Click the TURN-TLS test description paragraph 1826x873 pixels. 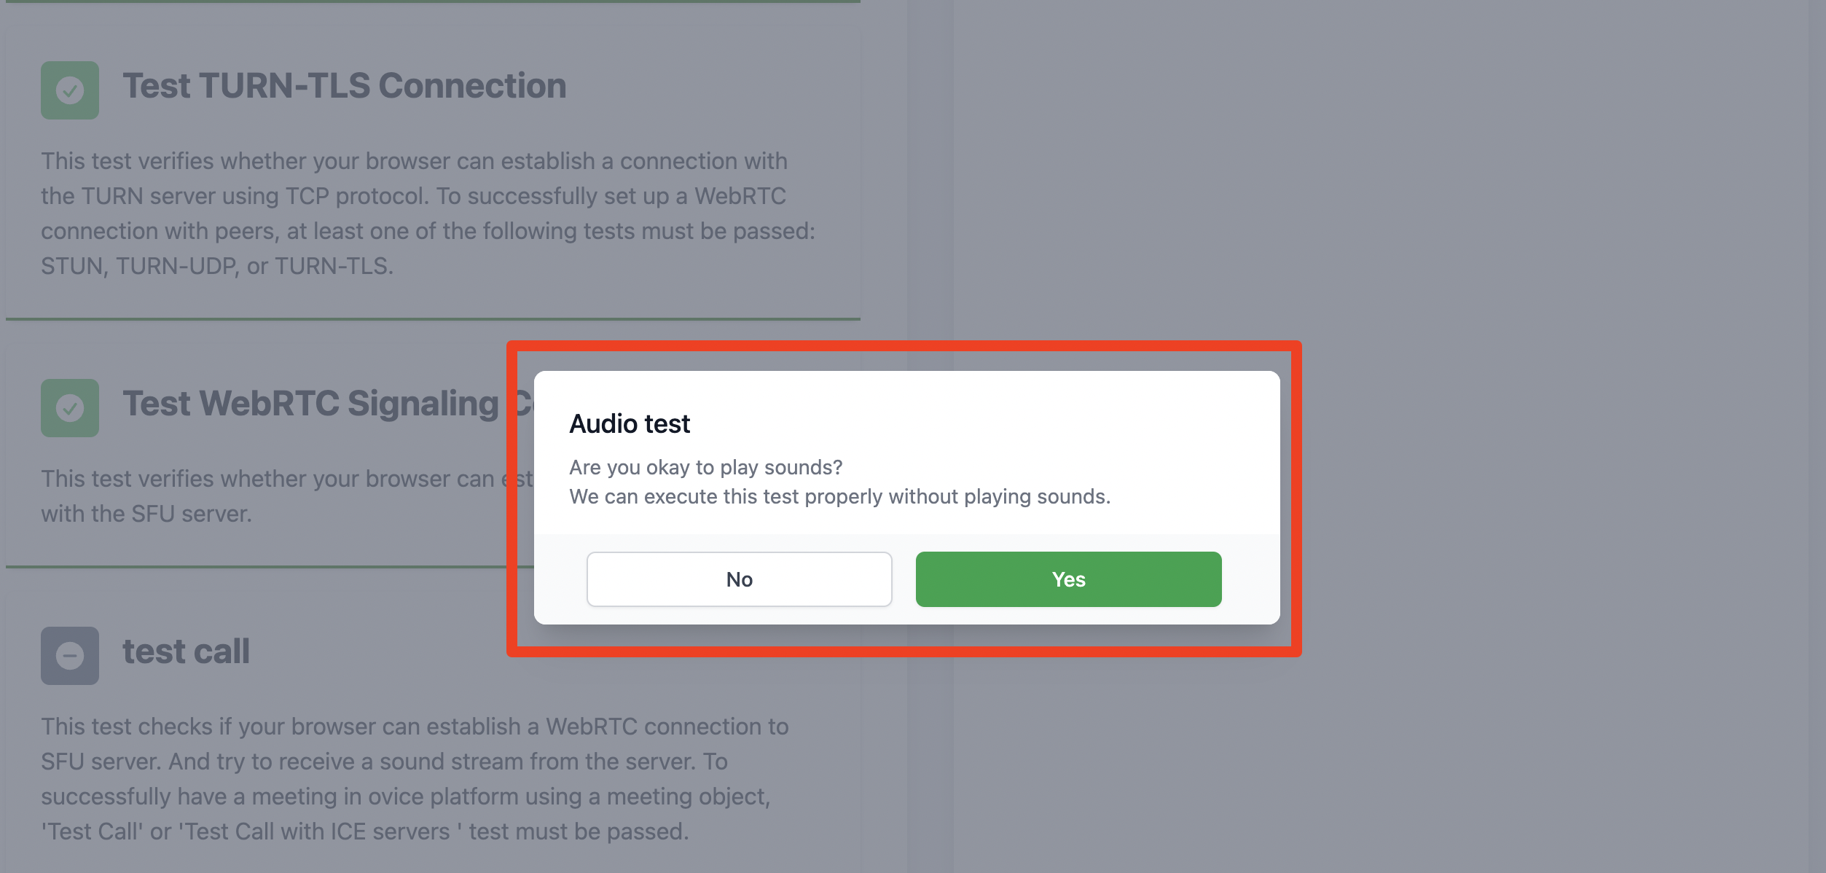tap(428, 214)
